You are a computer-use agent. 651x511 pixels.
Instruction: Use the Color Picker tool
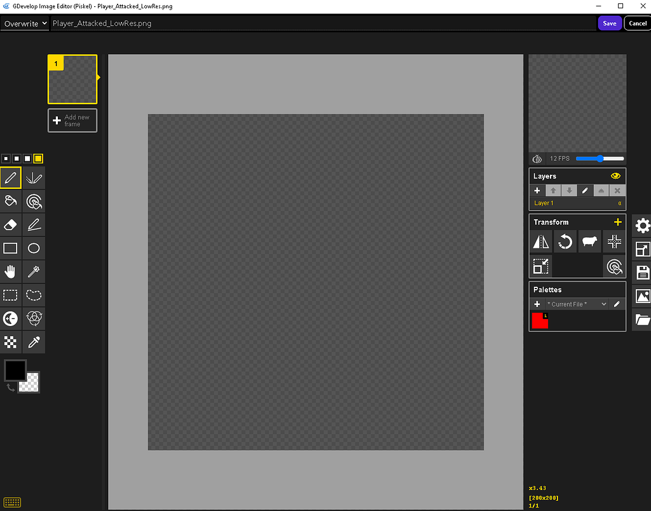[x=34, y=342]
